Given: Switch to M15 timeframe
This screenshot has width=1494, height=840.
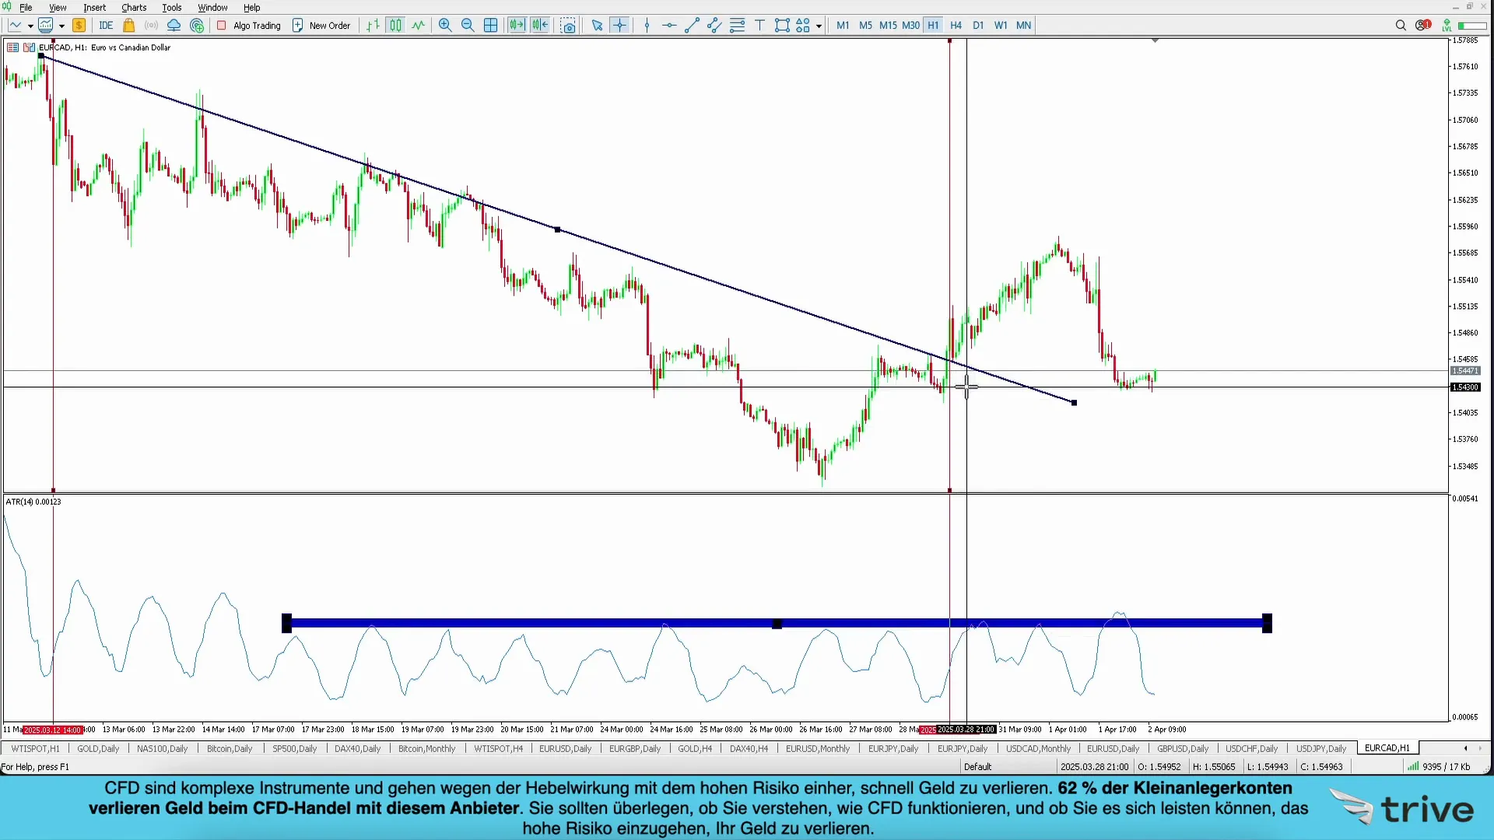Looking at the screenshot, I should click(888, 25).
